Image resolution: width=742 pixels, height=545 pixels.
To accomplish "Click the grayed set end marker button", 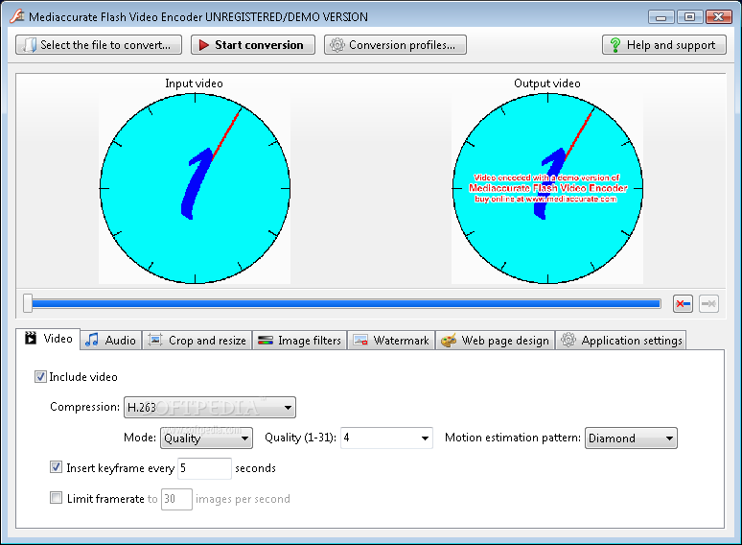I will click(x=708, y=303).
